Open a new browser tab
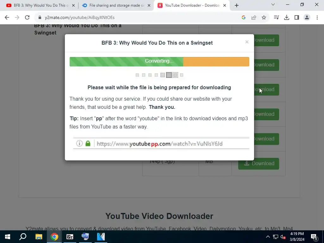Viewport: 324px width, 243px height. click(x=237, y=5)
